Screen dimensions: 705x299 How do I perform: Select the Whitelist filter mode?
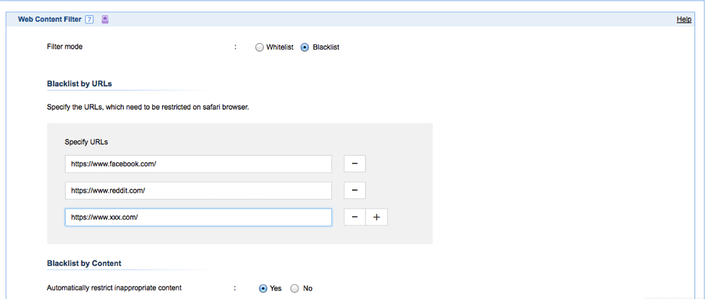pyautogui.click(x=259, y=47)
